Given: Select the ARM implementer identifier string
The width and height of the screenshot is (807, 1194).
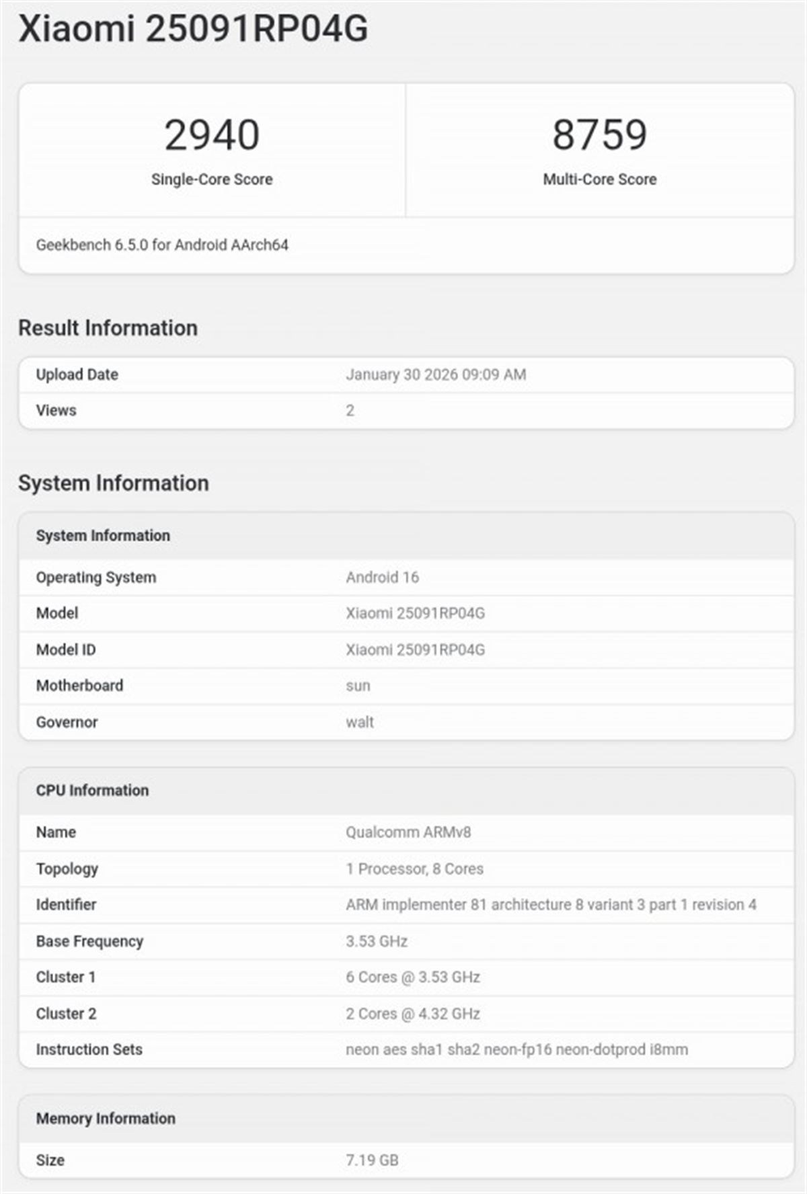Looking at the screenshot, I should tap(551, 905).
